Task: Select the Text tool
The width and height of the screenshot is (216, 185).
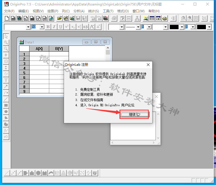Action: (6, 80)
